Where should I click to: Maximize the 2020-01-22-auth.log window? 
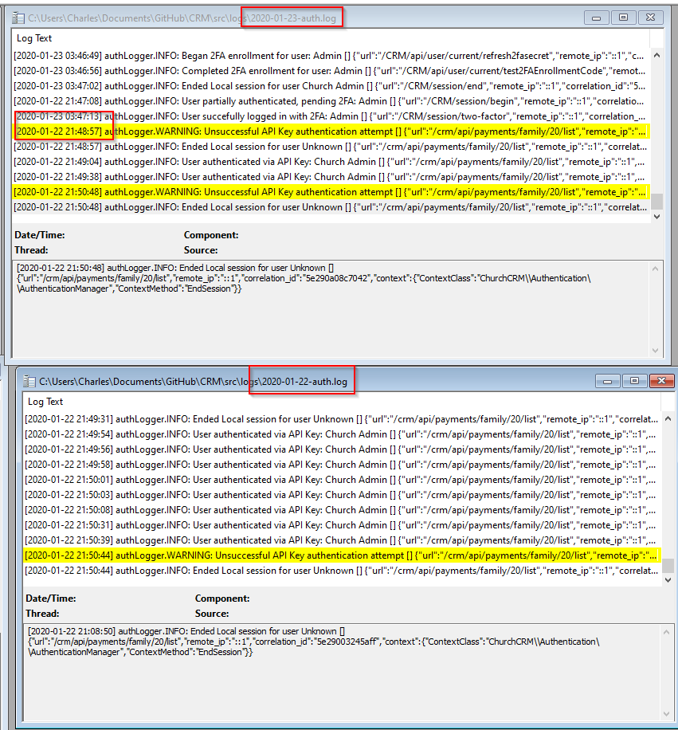(x=634, y=381)
